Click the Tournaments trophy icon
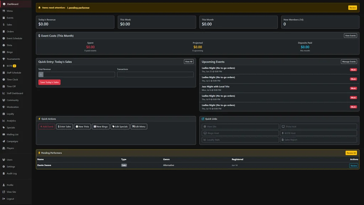This screenshot has height=205, width=364. coord(4,59)
